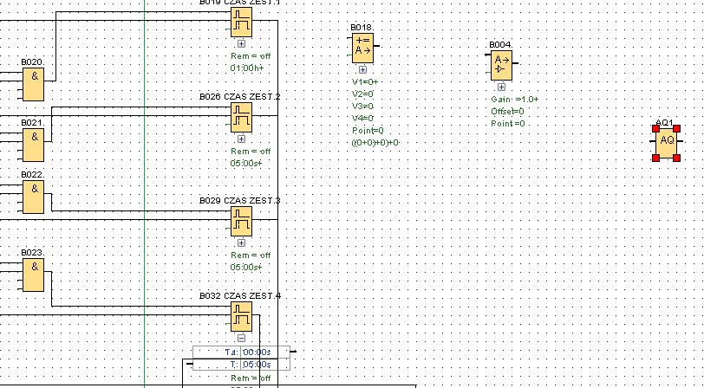Click the B018. block name label

click(362, 28)
